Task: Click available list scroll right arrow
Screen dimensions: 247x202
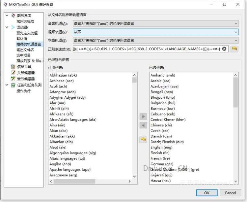Action: click(129, 181)
